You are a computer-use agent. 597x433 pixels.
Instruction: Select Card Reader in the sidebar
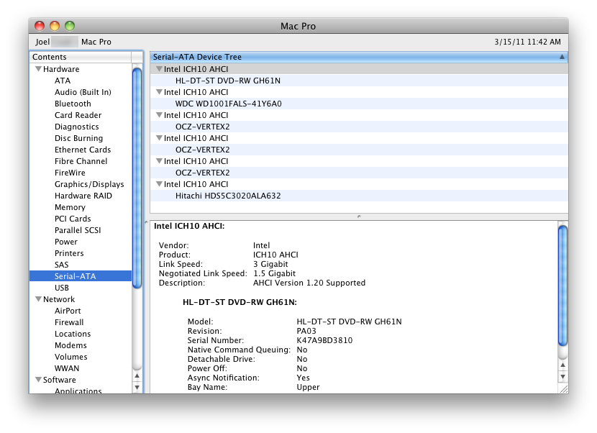click(x=78, y=115)
